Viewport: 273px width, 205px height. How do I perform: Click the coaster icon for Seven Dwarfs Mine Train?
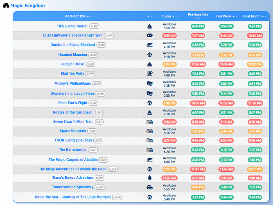(149, 122)
